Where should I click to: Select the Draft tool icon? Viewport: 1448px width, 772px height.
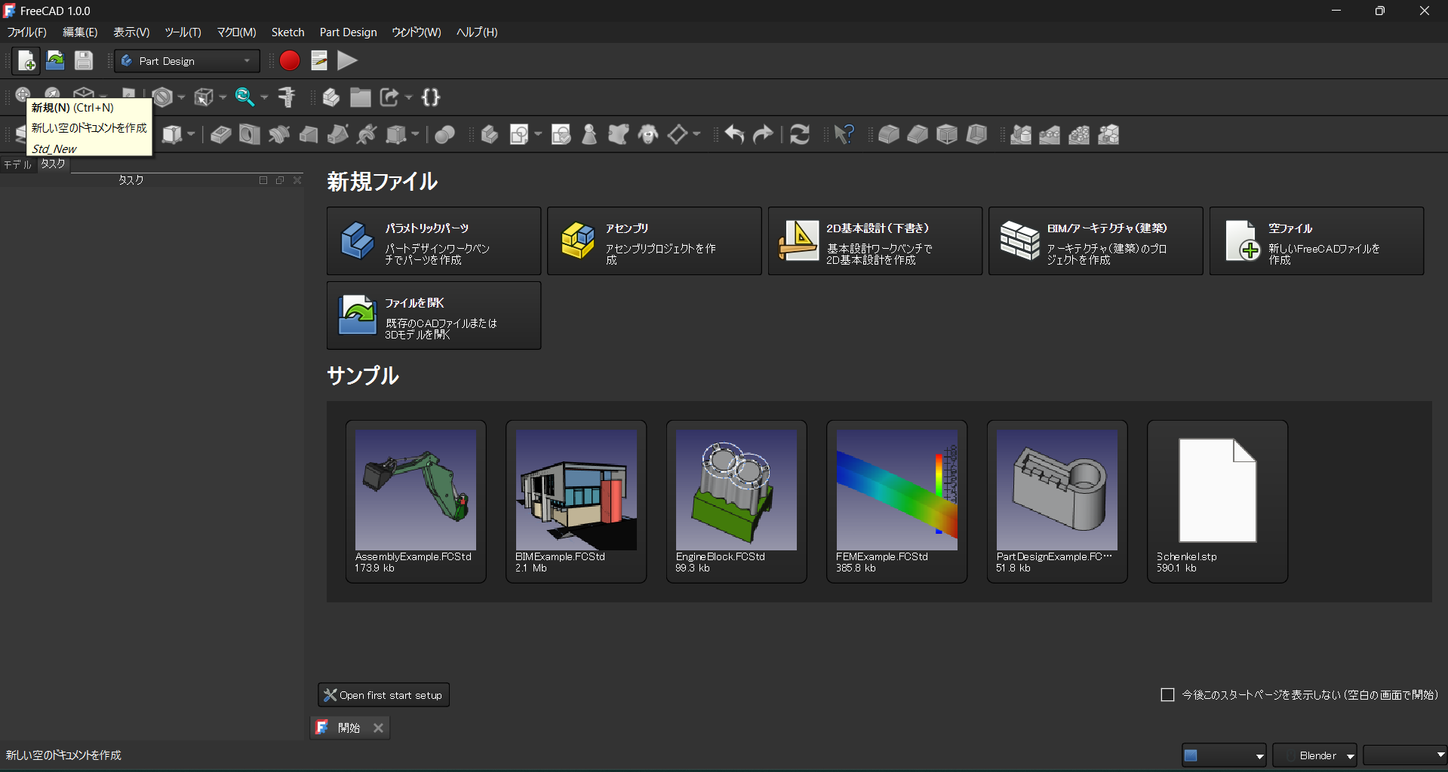pyautogui.click(x=947, y=134)
